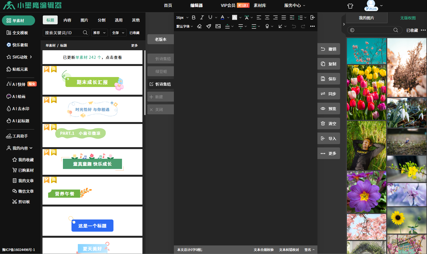The width and height of the screenshot is (427, 254).
Task: Justify text alignment
Action: (x=283, y=17)
